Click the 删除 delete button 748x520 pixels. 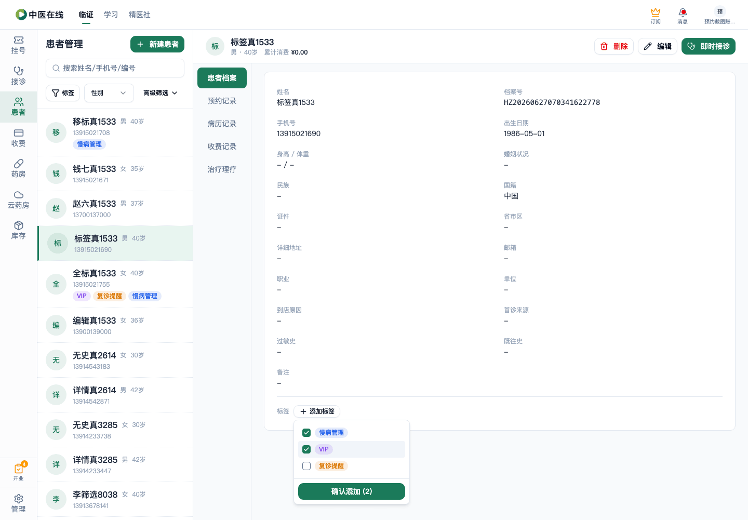click(614, 46)
